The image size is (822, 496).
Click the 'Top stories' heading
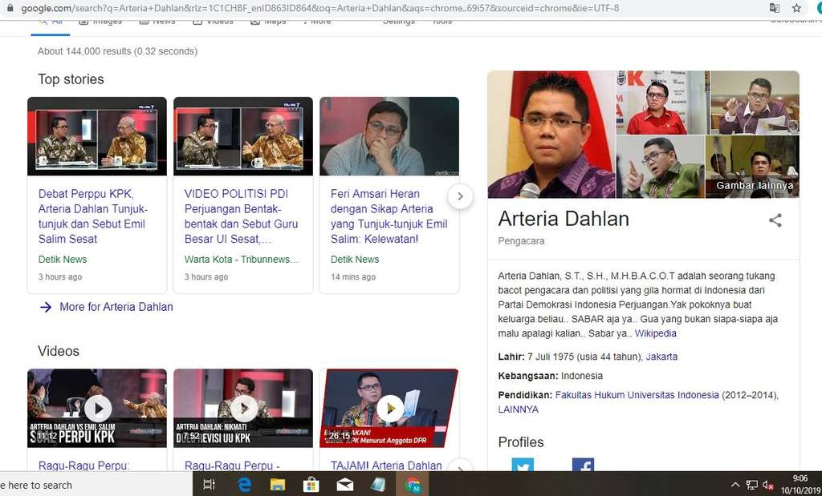pos(71,79)
